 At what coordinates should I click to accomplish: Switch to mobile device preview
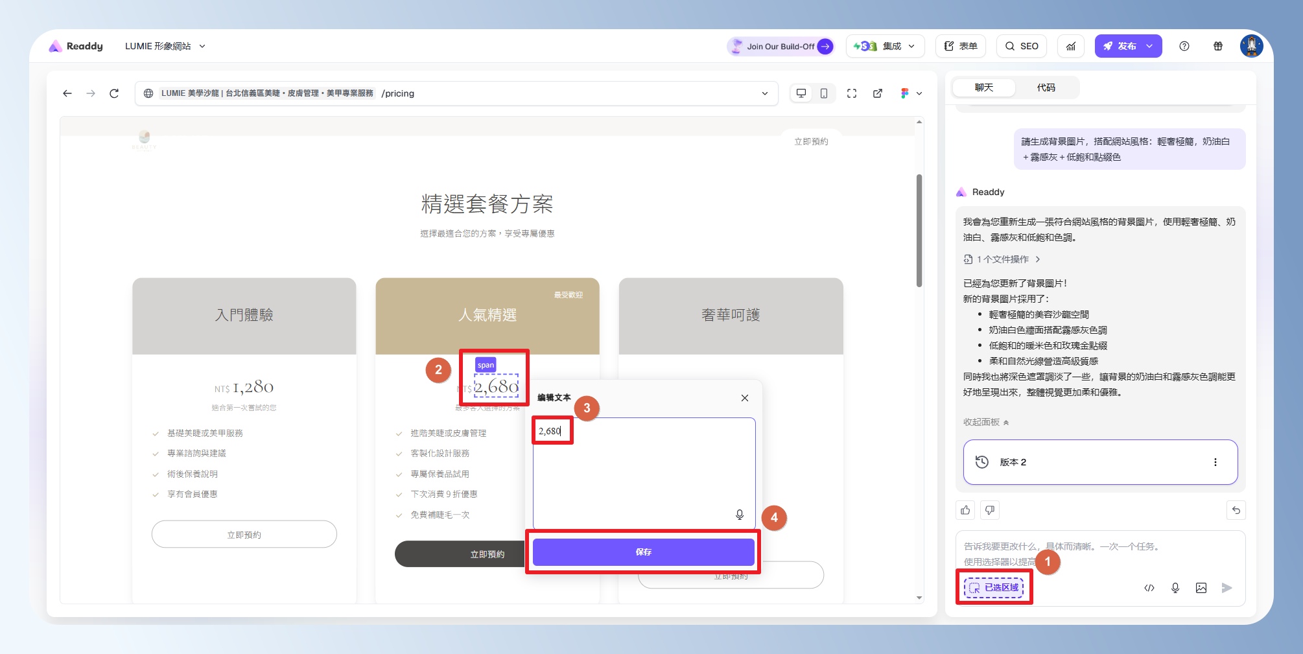click(824, 93)
